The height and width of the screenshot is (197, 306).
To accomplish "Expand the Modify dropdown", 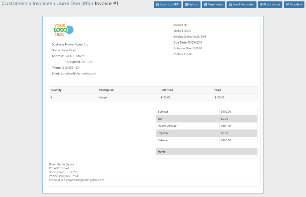I will point(294,5).
